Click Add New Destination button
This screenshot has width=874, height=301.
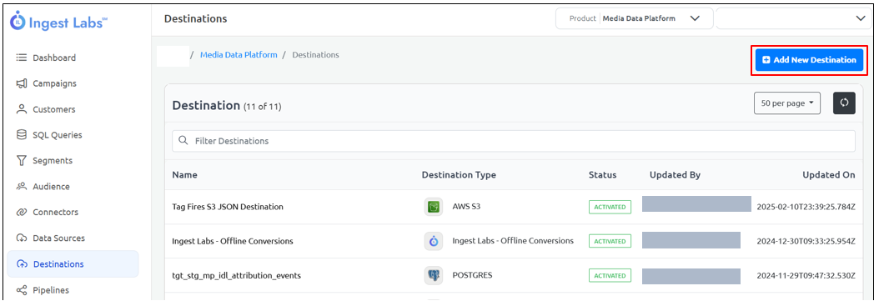809,60
